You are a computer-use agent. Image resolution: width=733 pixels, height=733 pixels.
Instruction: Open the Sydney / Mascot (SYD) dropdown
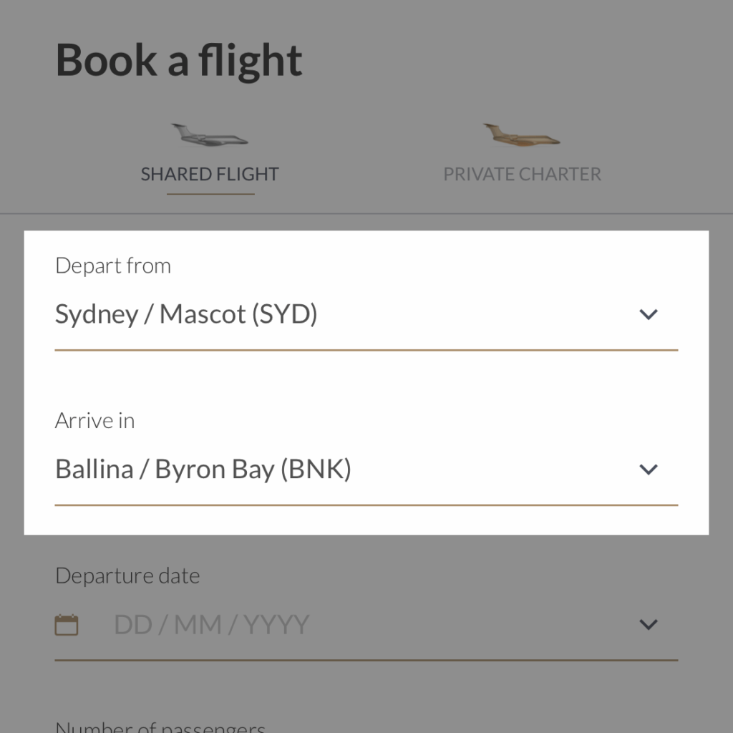(x=366, y=314)
